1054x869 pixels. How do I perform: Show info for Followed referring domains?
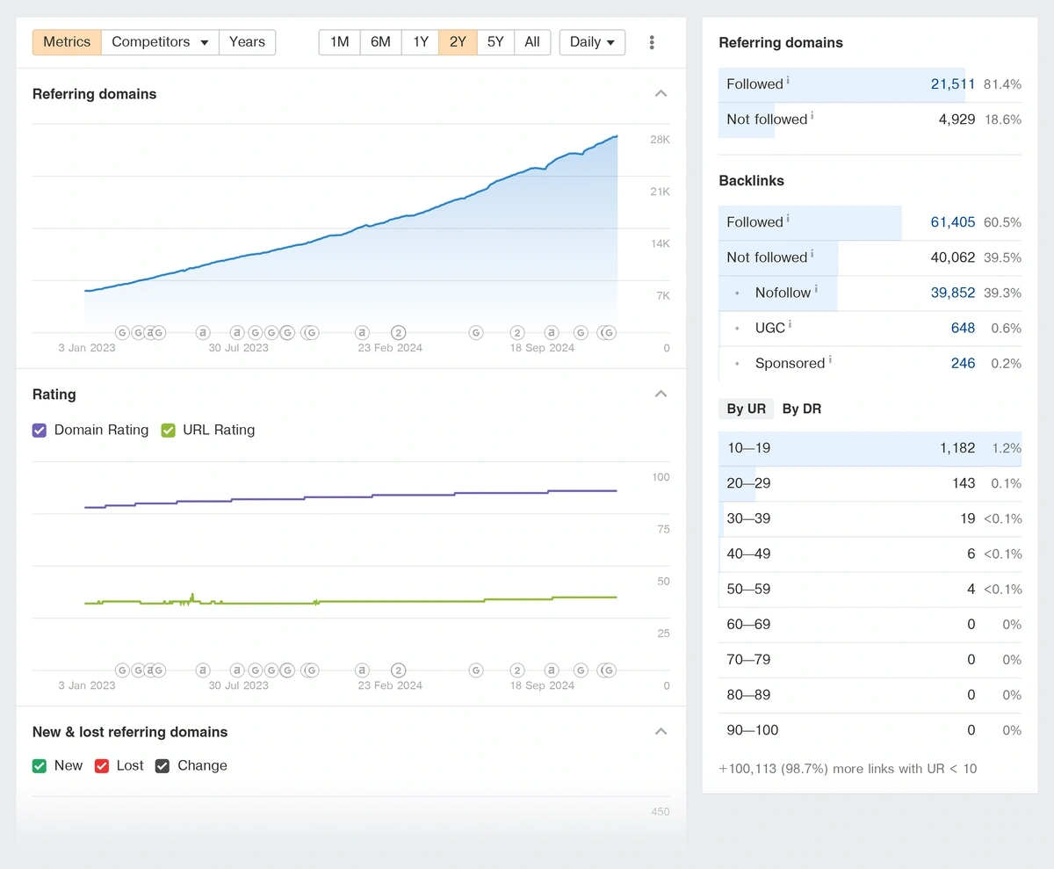tap(788, 80)
